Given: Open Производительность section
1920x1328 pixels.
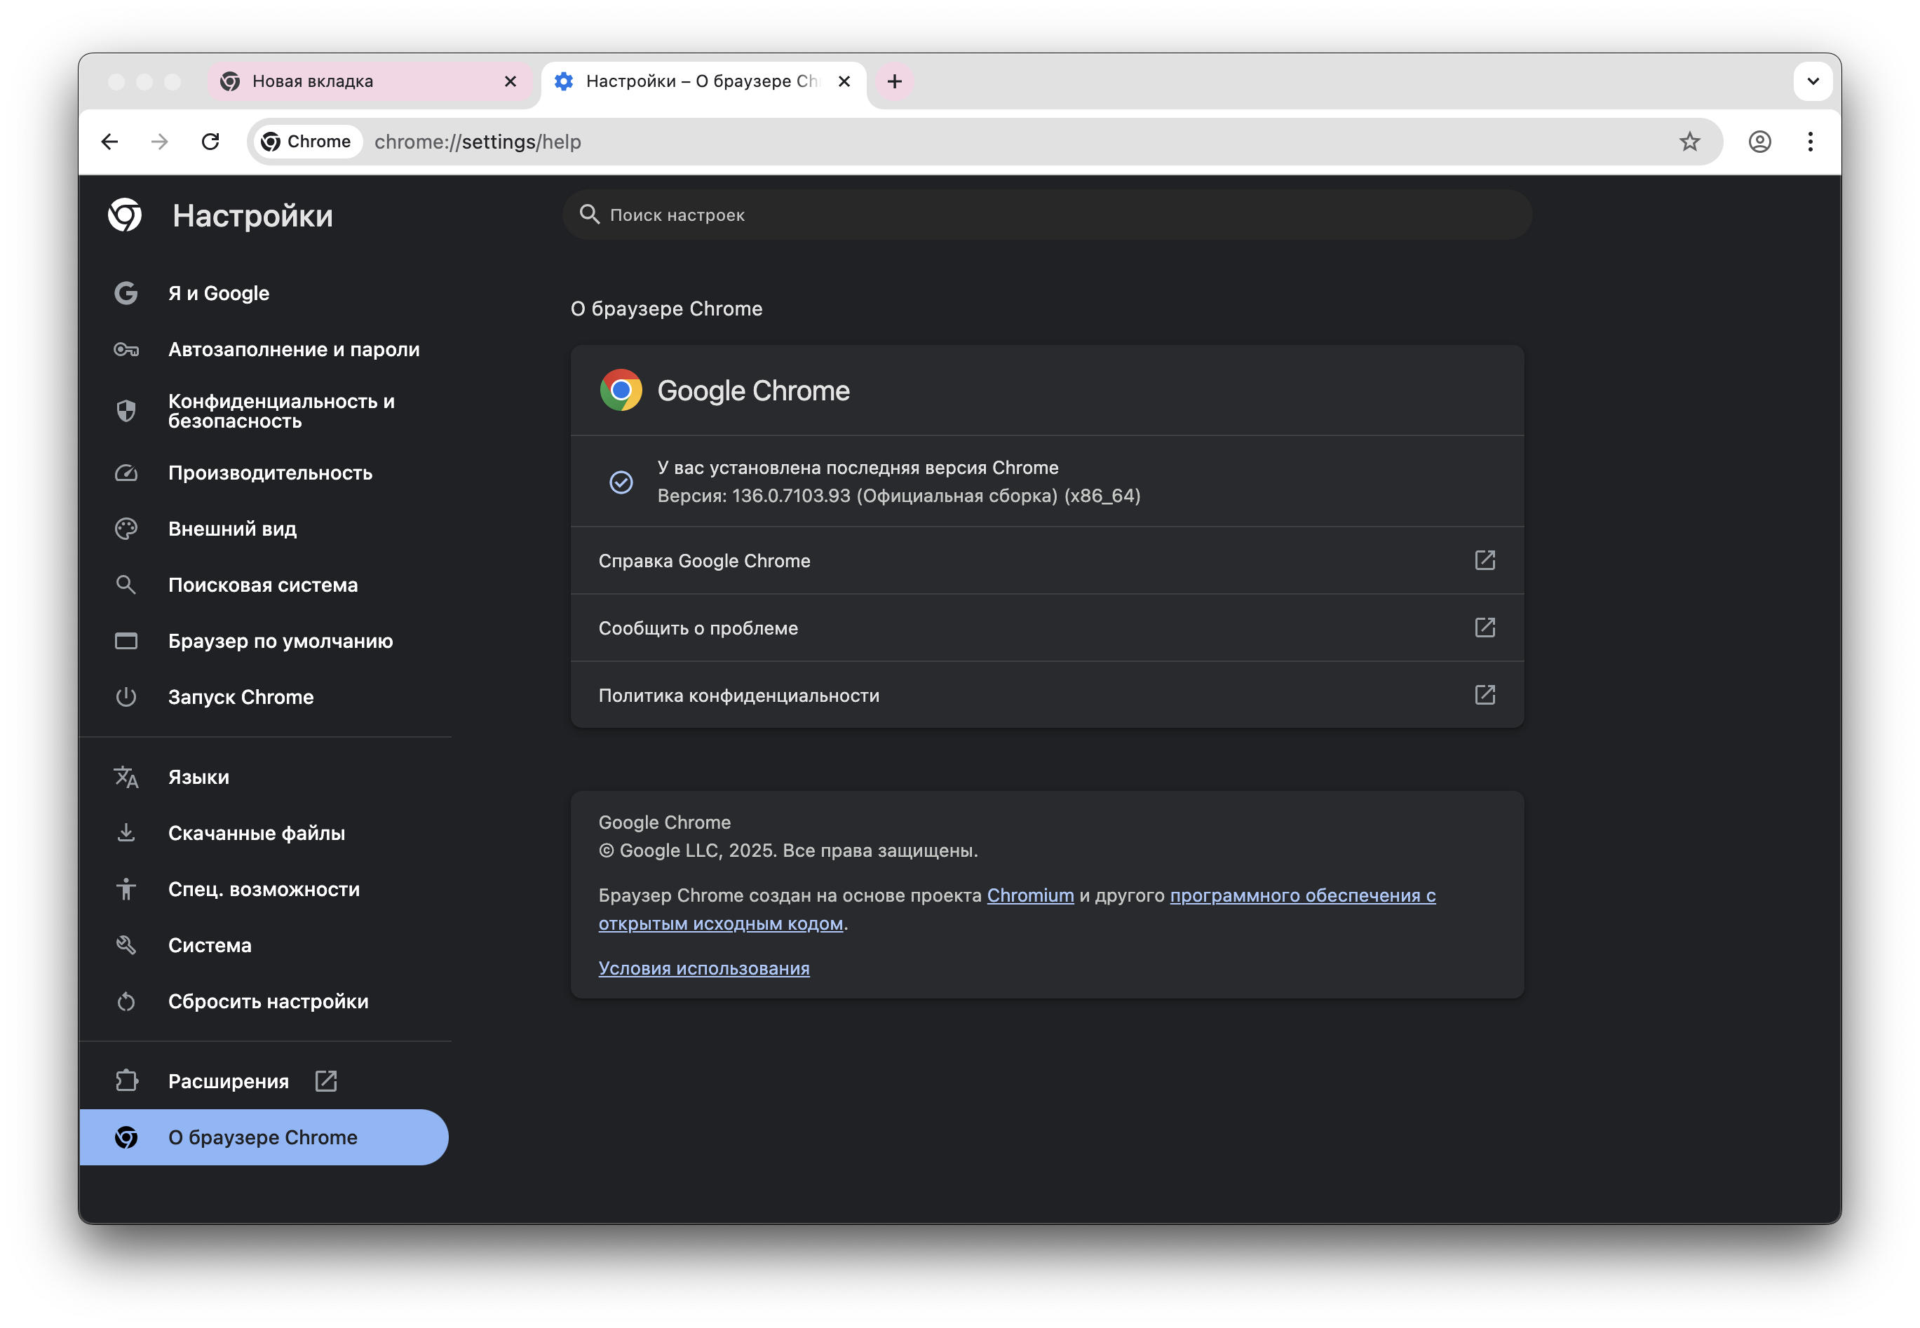Looking at the screenshot, I should [x=270, y=473].
